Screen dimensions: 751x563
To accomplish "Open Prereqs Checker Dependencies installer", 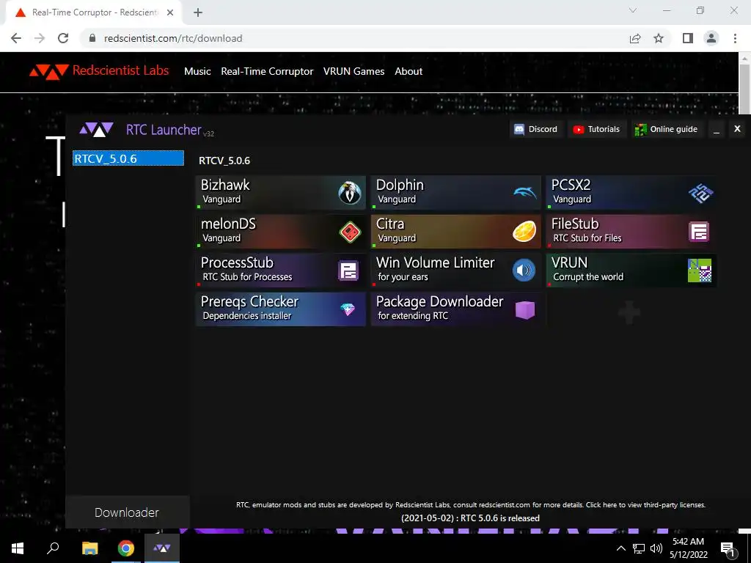I will 281,309.
